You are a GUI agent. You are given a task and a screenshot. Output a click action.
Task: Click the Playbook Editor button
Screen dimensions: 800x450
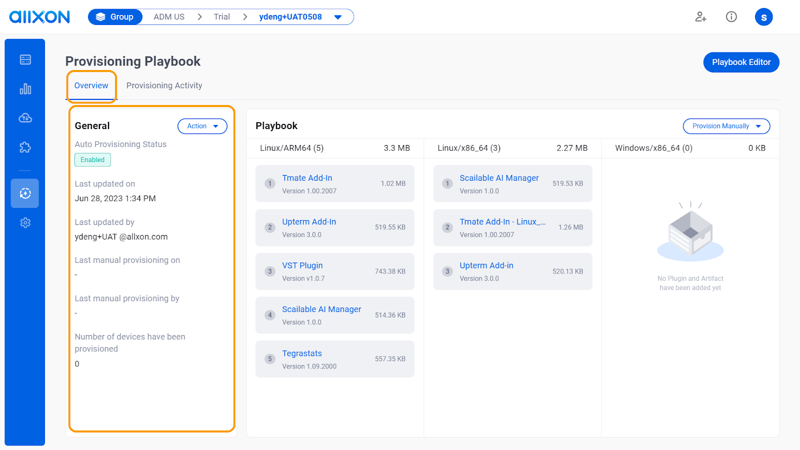pyautogui.click(x=741, y=62)
